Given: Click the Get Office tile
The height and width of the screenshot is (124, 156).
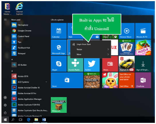Looking at the screenshot, I should [x=126, y=80].
